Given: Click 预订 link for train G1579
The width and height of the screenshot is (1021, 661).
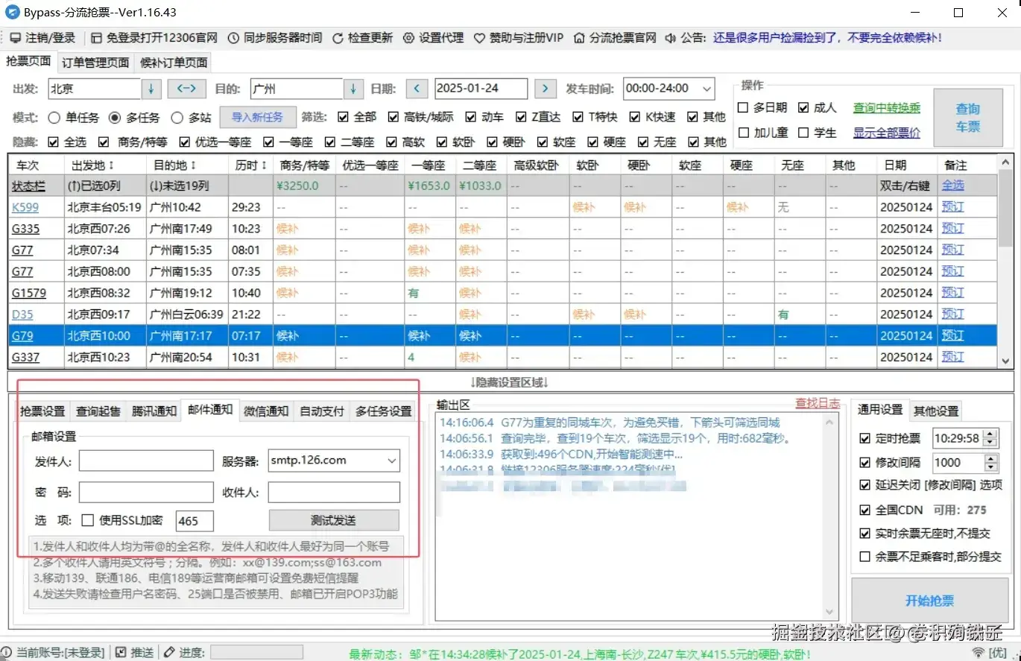Looking at the screenshot, I should click(952, 293).
